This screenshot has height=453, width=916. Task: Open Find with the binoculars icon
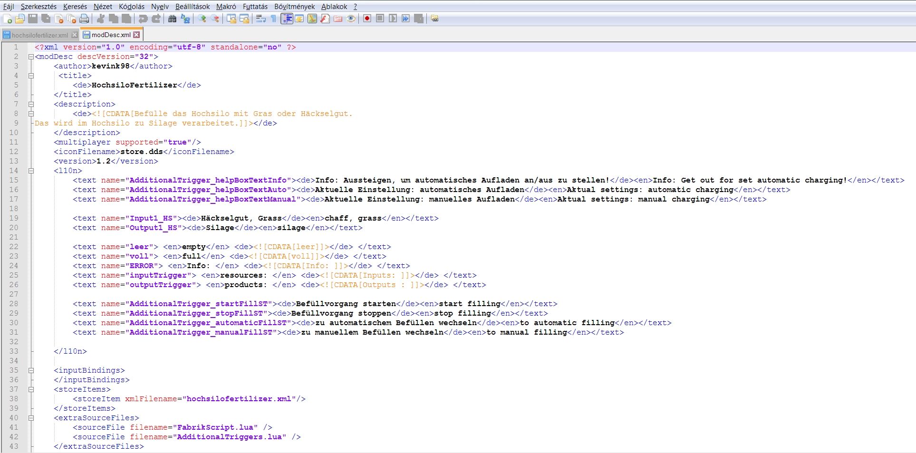coord(172,19)
